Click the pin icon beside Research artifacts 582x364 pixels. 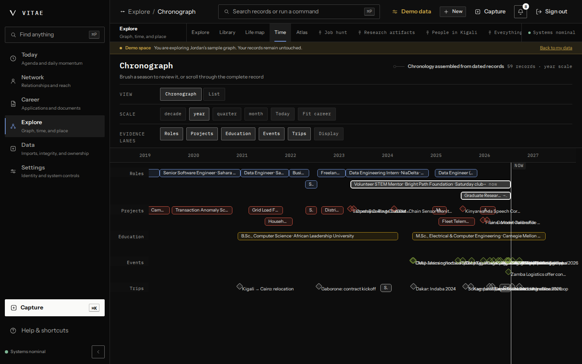(x=360, y=33)
